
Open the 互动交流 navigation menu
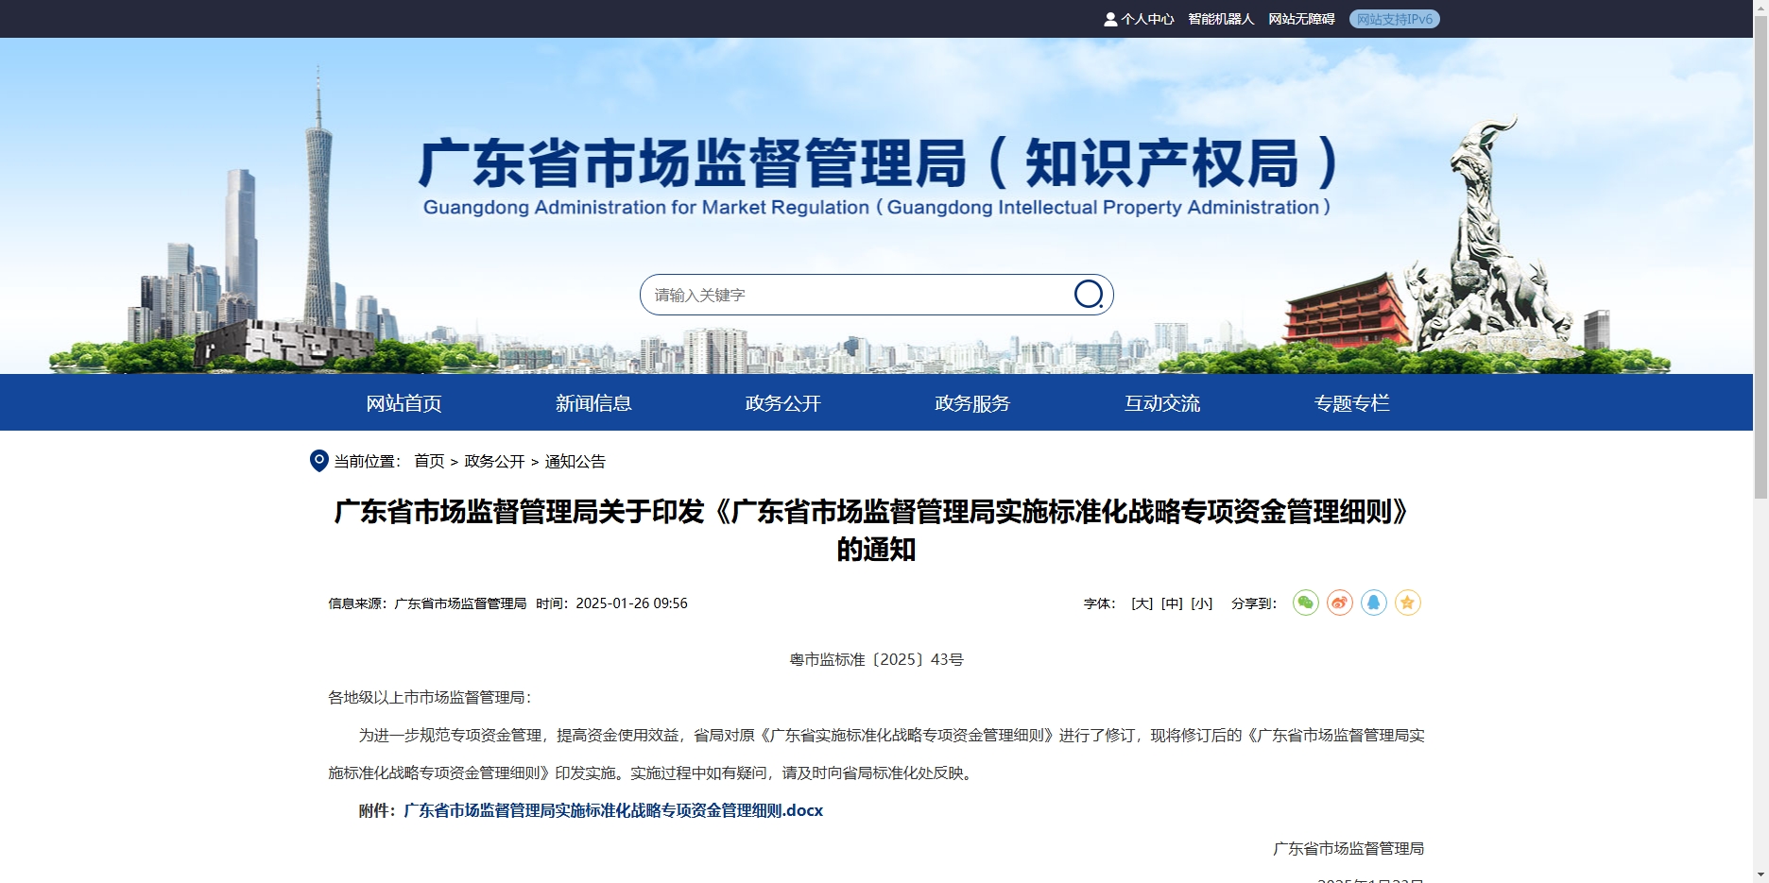pyautogui.click(x=1161, y=403)
